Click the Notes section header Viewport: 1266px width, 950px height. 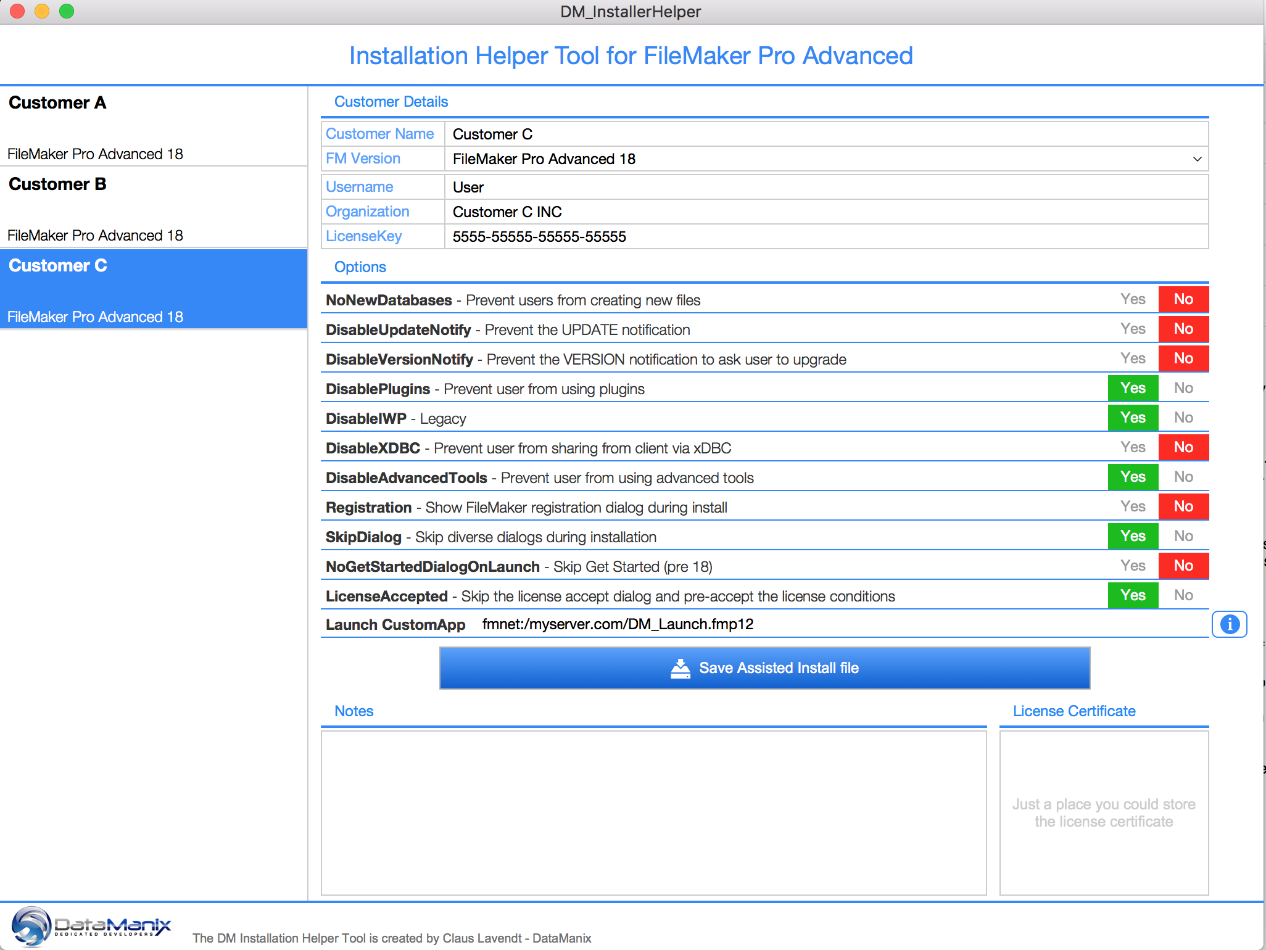354,711
